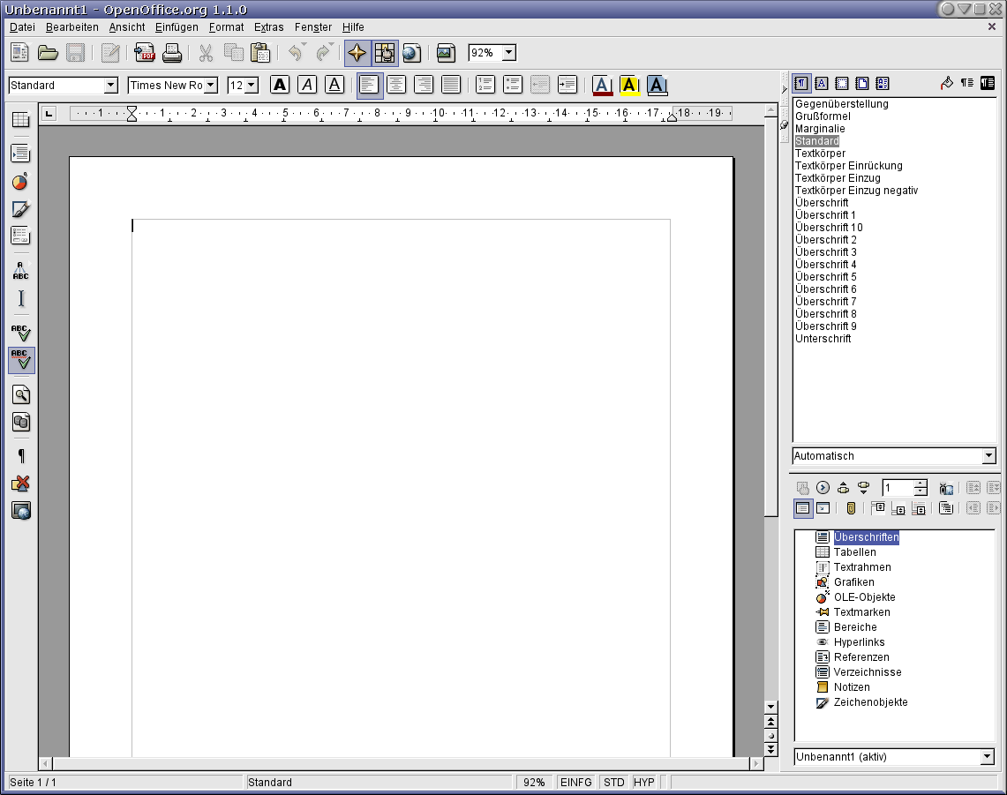This screenshot has height=795, width=1007.
Task: Click the yellow highlighting color button
Action: point(629,85)
